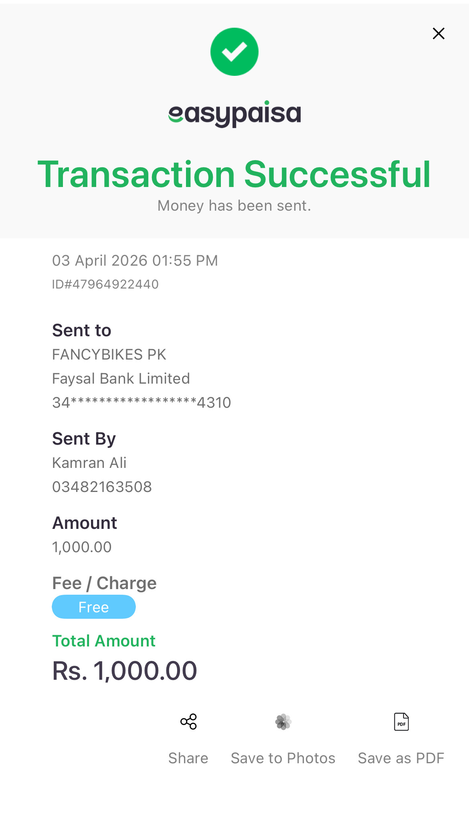469x815 pixels.
Task: Tap the Save to Photos flower icon
Action: point(283,722)
